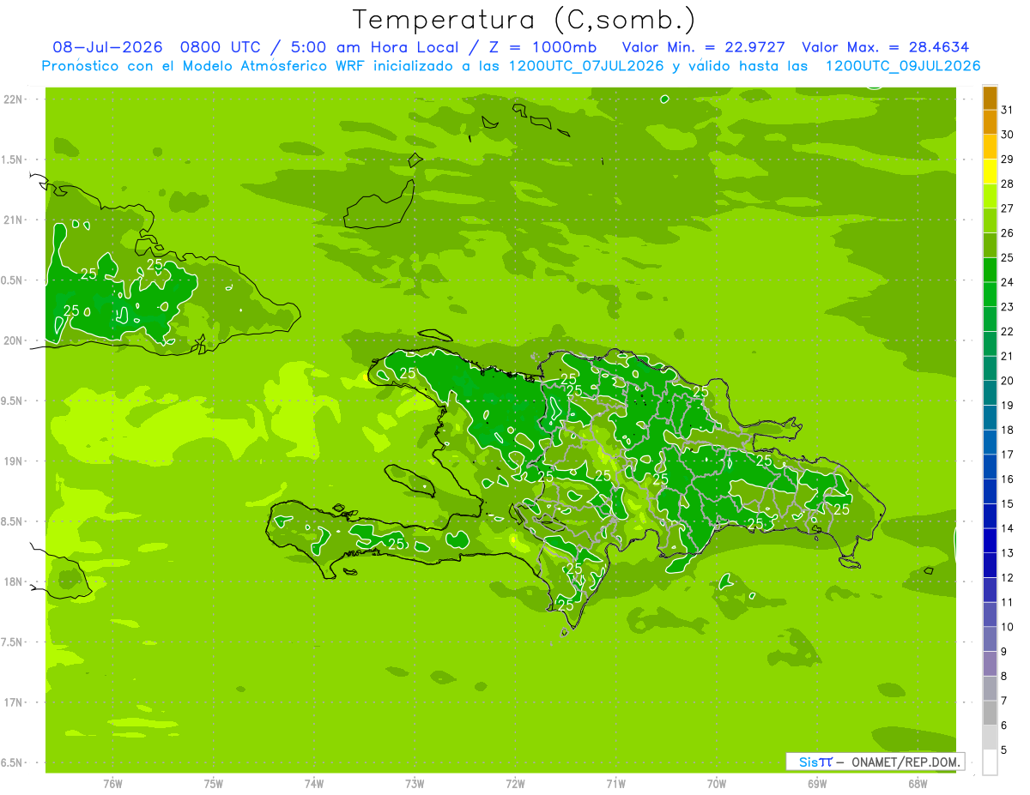Image resolution: width=1030 pixels, height=795 pixels.
Task: Click the colorbar label '20'
Action: [1008, 381]
